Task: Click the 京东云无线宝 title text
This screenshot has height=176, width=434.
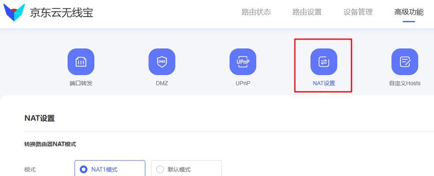Action: [x=61, y=13]
